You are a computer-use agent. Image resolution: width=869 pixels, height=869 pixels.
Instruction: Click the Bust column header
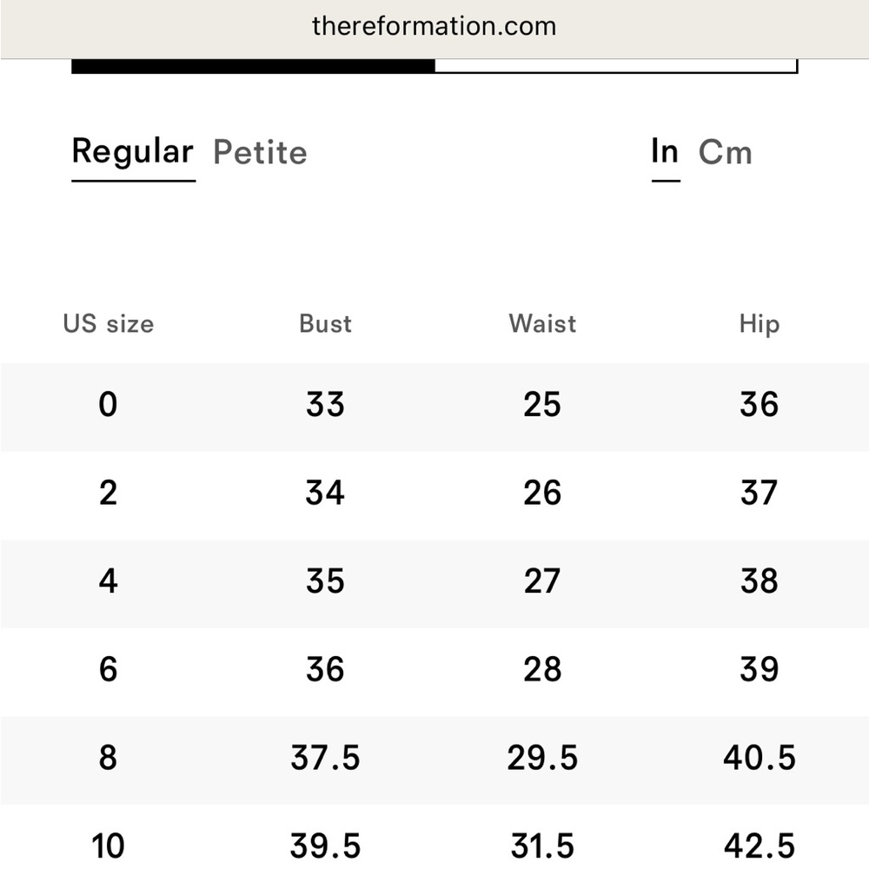click(325, 323)
